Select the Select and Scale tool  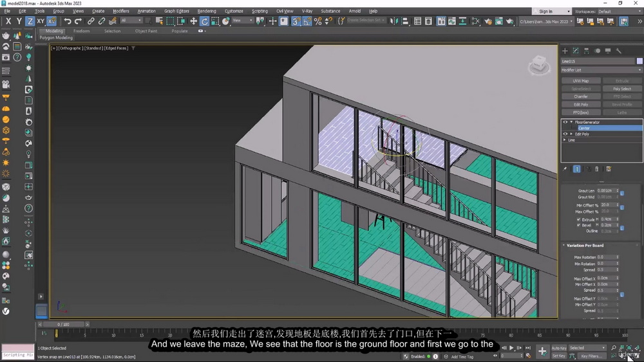215,21
